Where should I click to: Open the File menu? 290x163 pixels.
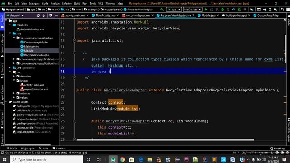pyautogui.click(x=10, y=3)
